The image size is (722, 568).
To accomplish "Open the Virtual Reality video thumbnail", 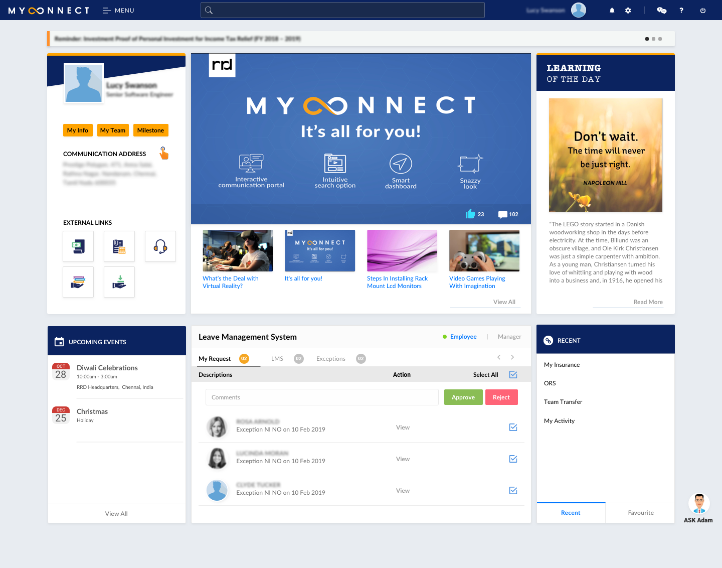I will (x=238, y=250).
